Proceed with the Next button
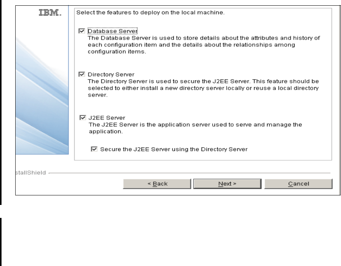 (227, 184)
